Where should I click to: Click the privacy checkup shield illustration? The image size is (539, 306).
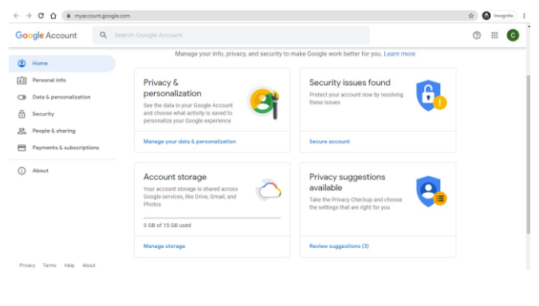(431, 191)
